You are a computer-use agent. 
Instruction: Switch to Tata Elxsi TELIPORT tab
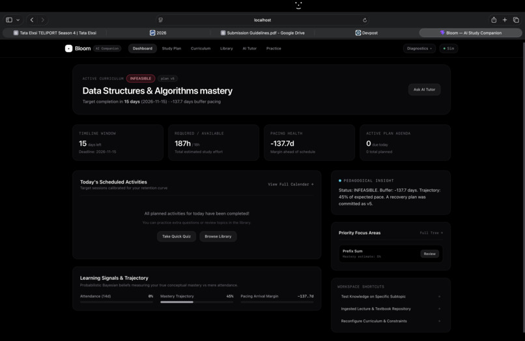[x=55, y=33]
